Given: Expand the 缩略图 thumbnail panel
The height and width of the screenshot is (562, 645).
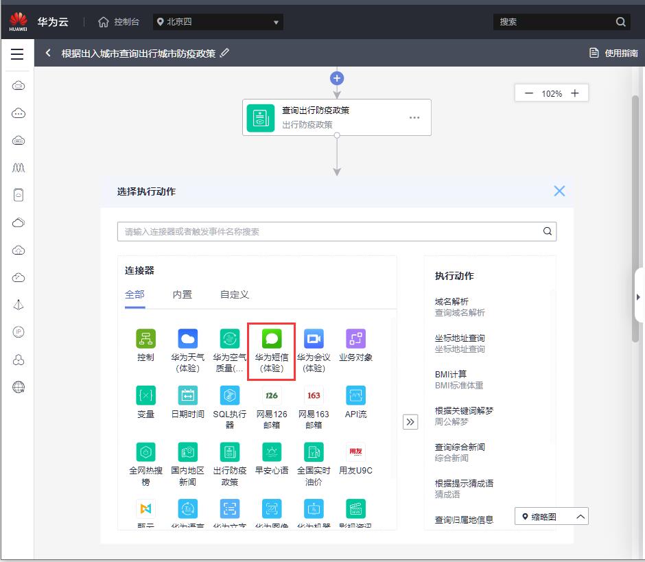Looking at the screenshot, I should point(551,516).
